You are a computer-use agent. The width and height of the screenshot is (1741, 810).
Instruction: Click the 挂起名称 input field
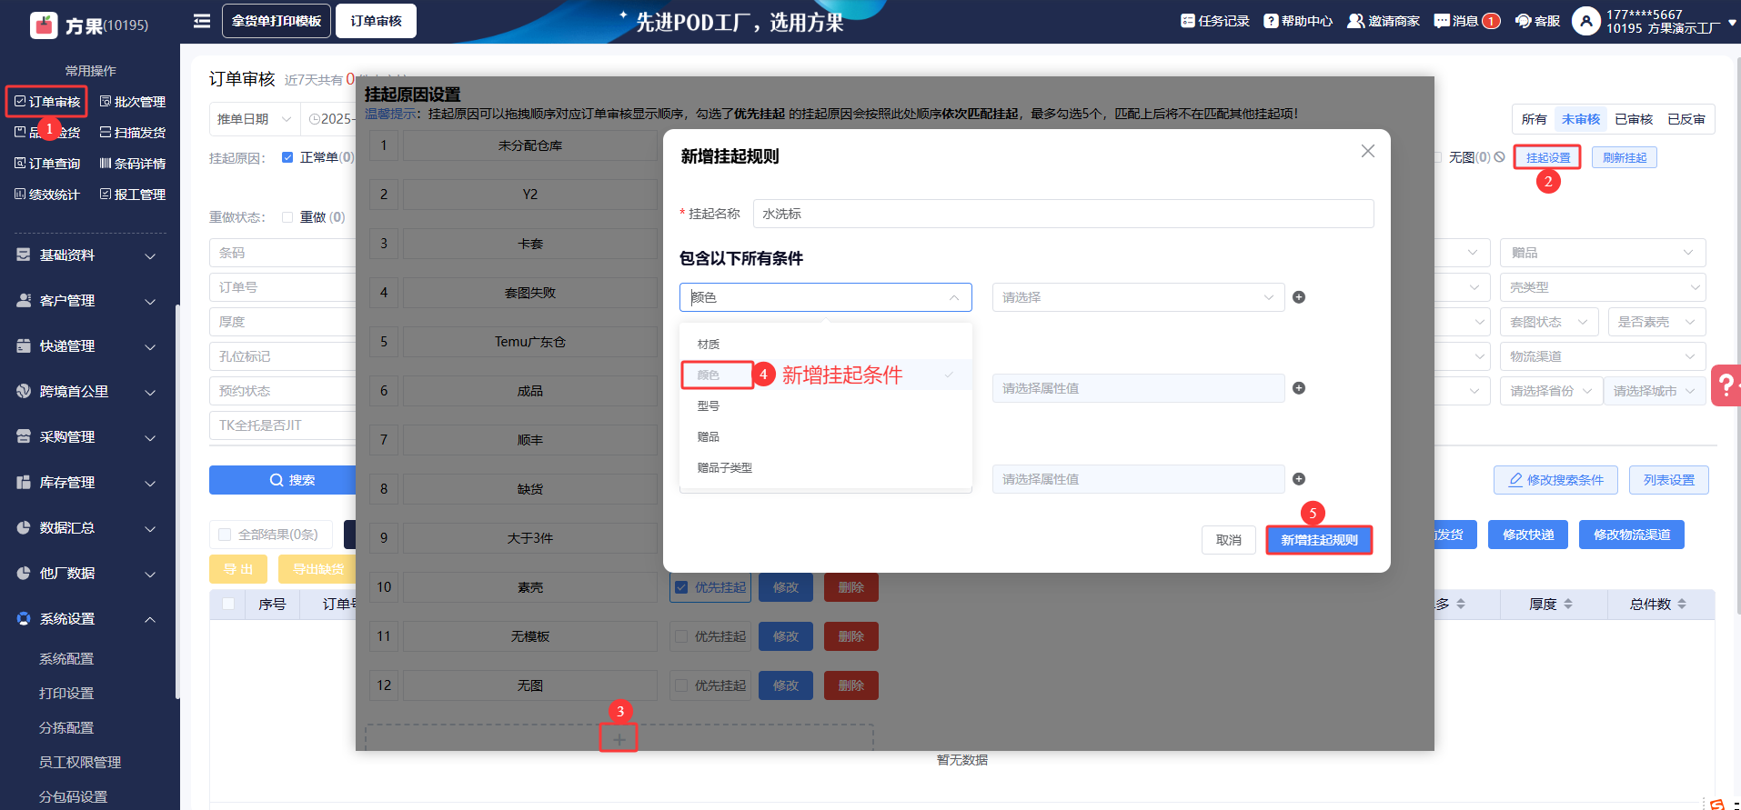click(x=1063, y=214)
